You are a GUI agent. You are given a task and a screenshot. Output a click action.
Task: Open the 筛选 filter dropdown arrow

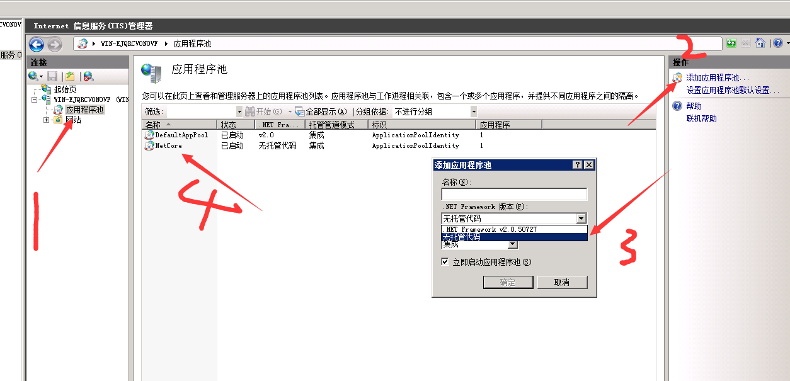pos(239,111)
